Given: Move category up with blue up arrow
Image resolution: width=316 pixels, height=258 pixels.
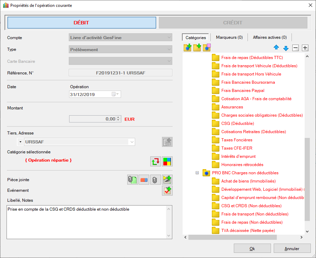Looking at the screenshot, I should tap(276, 48).
